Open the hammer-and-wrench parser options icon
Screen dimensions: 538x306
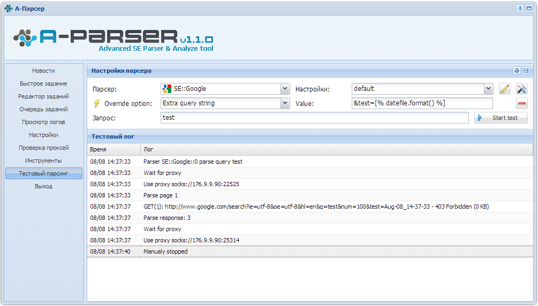[521, 89]
